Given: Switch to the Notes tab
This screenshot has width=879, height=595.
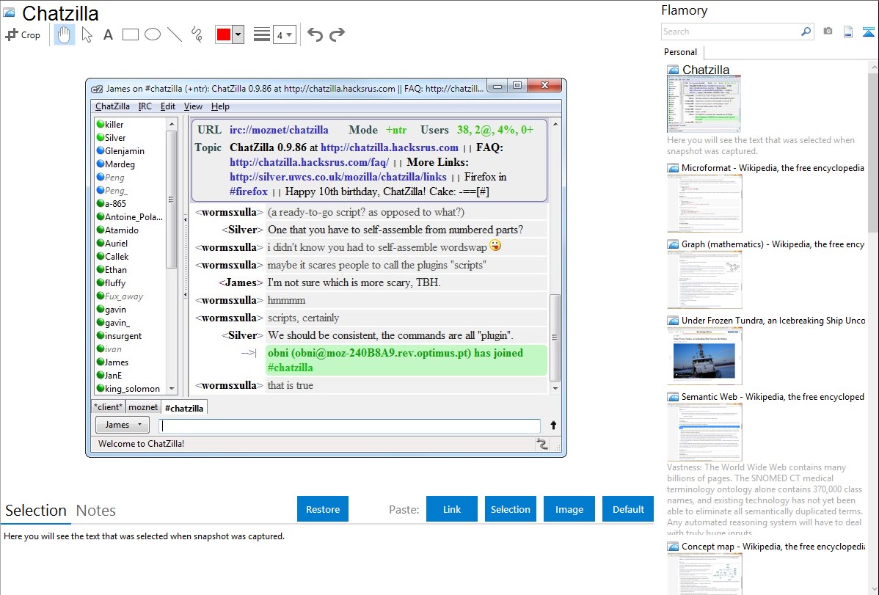Looking at the screenshot, I should click(96, 511).
